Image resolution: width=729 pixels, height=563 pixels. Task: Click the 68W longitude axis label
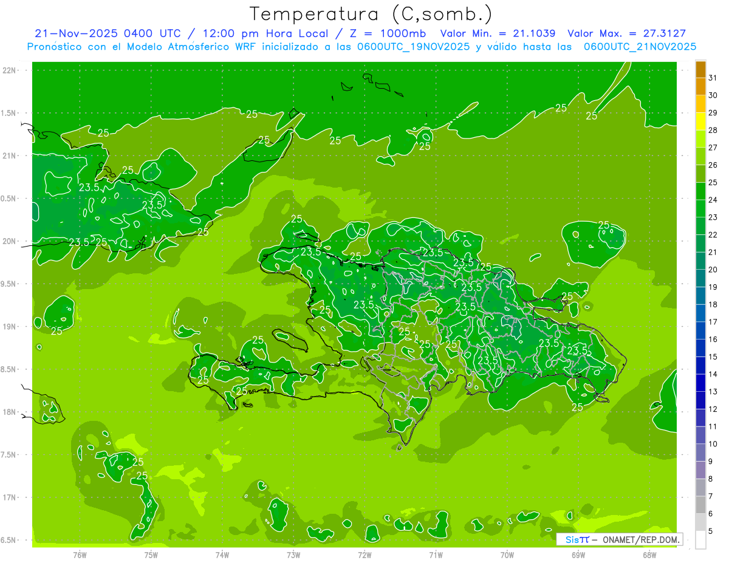click(x=649, y=554)
